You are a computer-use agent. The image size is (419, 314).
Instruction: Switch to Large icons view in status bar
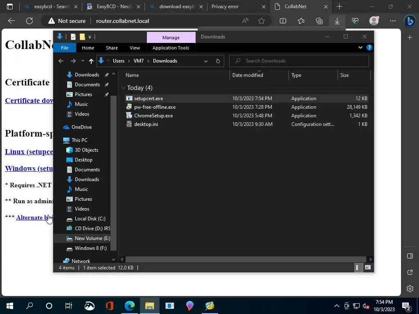[368, 267]
